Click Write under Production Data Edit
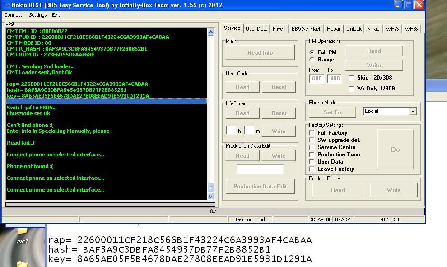This screenshot has height=267, width=447. tap(279, 156)
